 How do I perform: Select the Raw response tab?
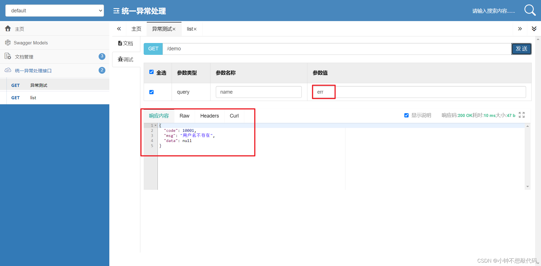tap(185, 116)
